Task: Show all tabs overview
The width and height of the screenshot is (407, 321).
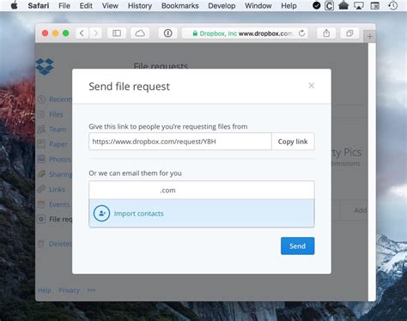Action: [x=349, y=33]
